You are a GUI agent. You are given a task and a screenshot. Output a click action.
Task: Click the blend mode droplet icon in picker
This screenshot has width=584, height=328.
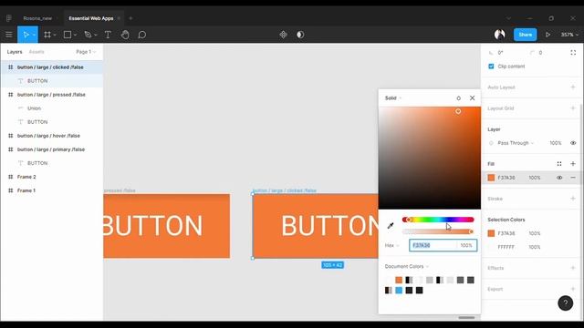click(x=458, y=98)
